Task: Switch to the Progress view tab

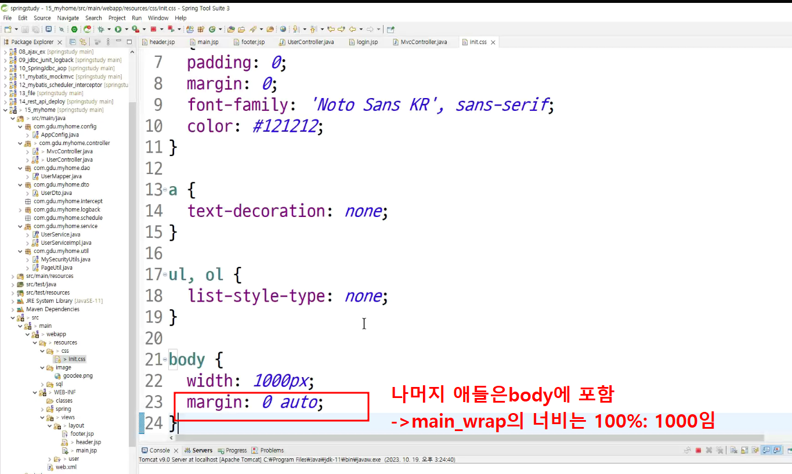Action: point(232,450)
